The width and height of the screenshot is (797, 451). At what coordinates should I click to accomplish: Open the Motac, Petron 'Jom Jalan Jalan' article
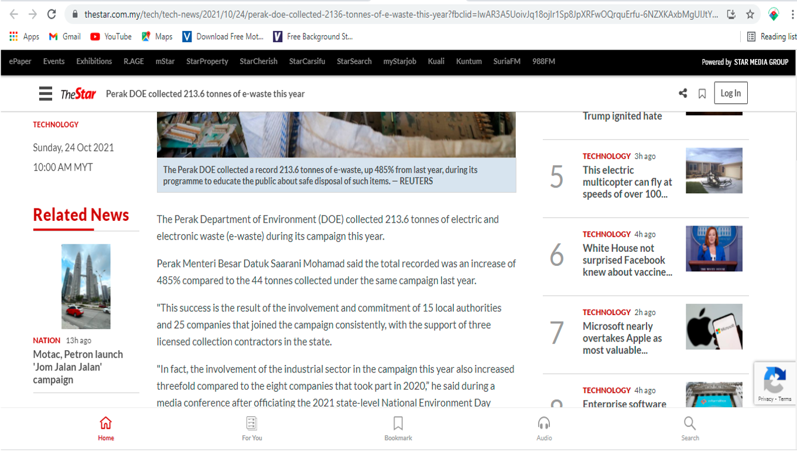[78, 367]
